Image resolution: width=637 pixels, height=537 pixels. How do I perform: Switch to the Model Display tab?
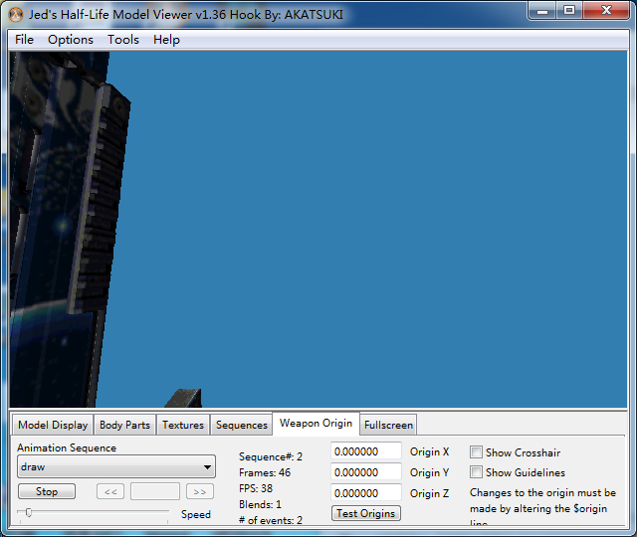pos(53,425)
